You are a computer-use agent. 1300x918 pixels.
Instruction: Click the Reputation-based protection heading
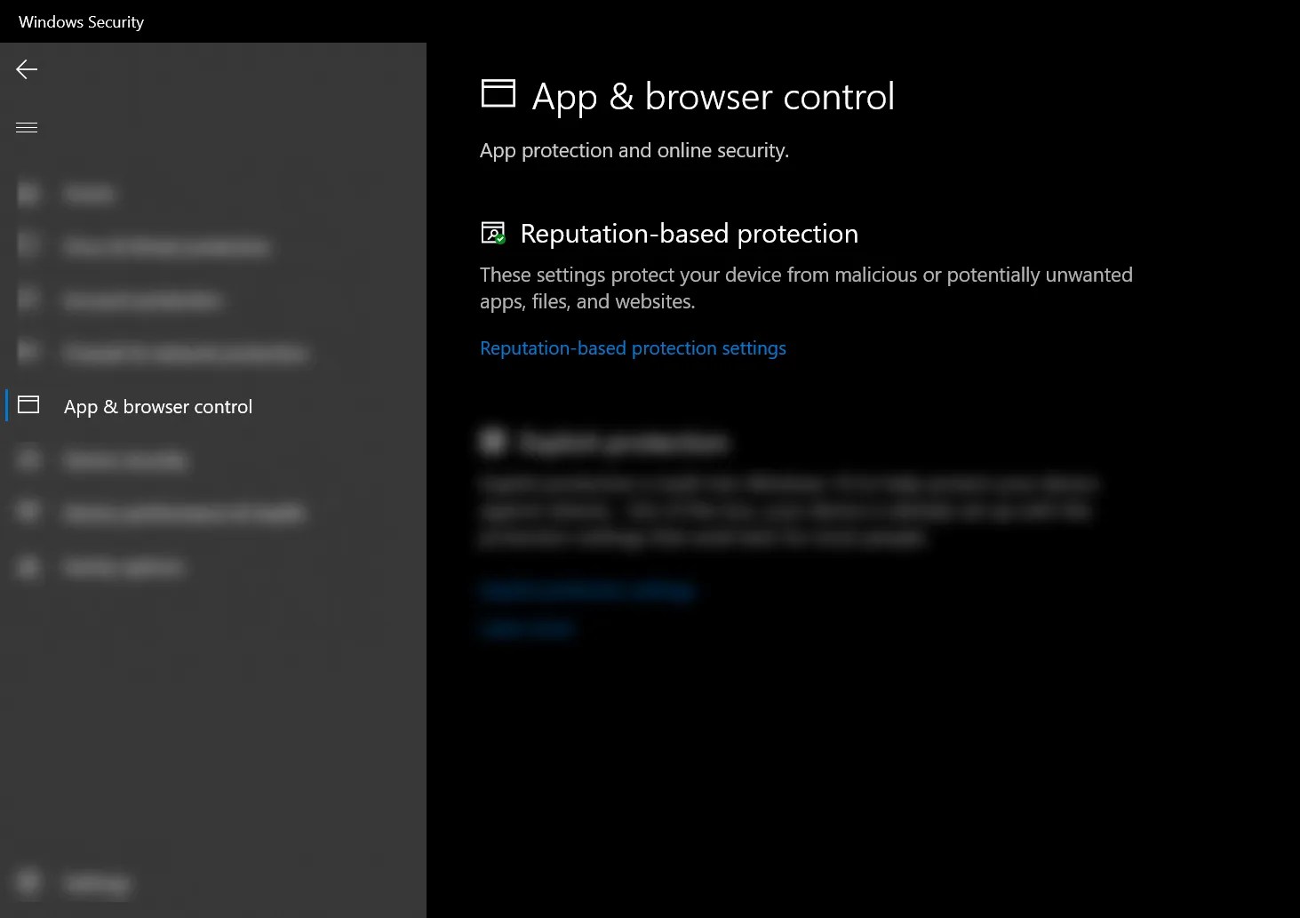tap(690, 233)
